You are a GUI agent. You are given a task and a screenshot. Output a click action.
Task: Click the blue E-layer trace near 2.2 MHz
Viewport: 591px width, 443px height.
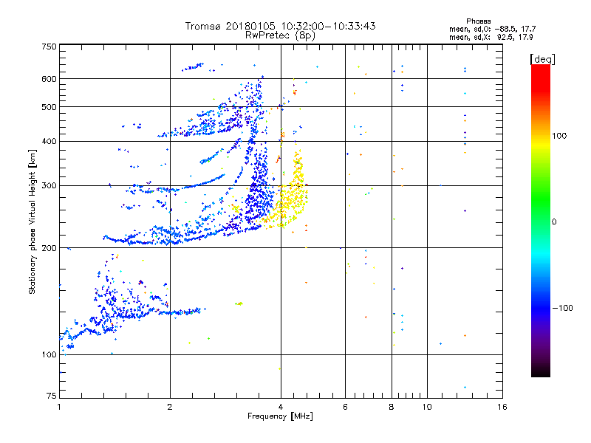coord(181,312)
